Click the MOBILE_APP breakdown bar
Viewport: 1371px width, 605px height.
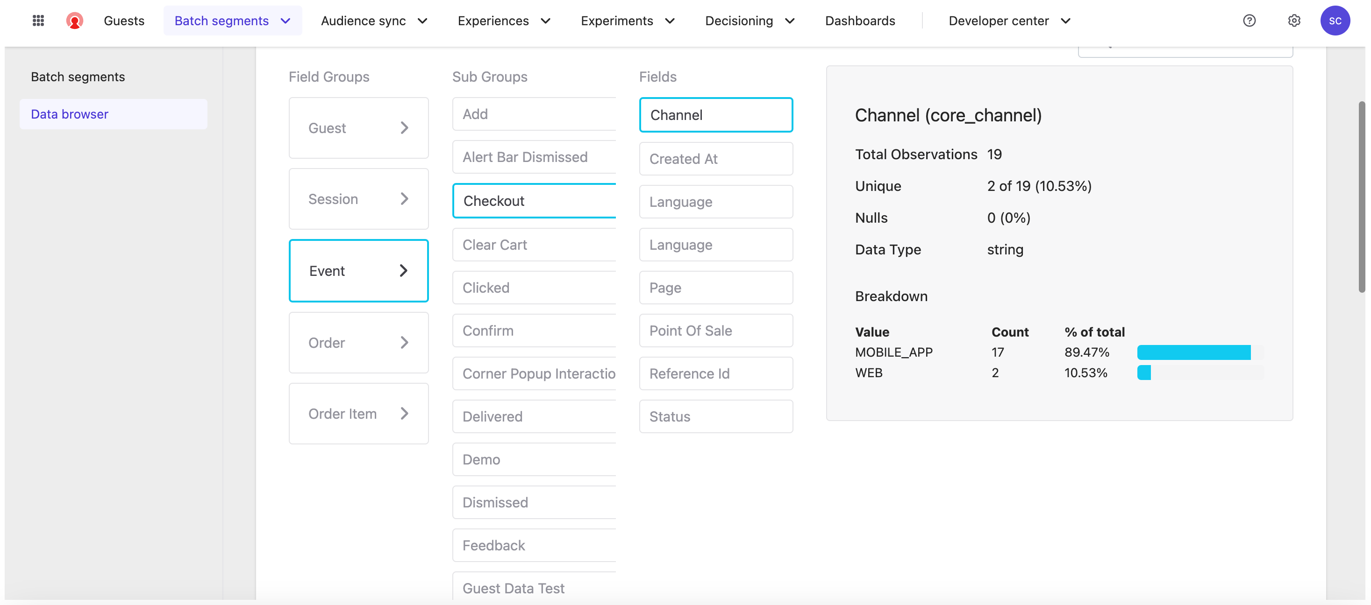(1193, 352)
